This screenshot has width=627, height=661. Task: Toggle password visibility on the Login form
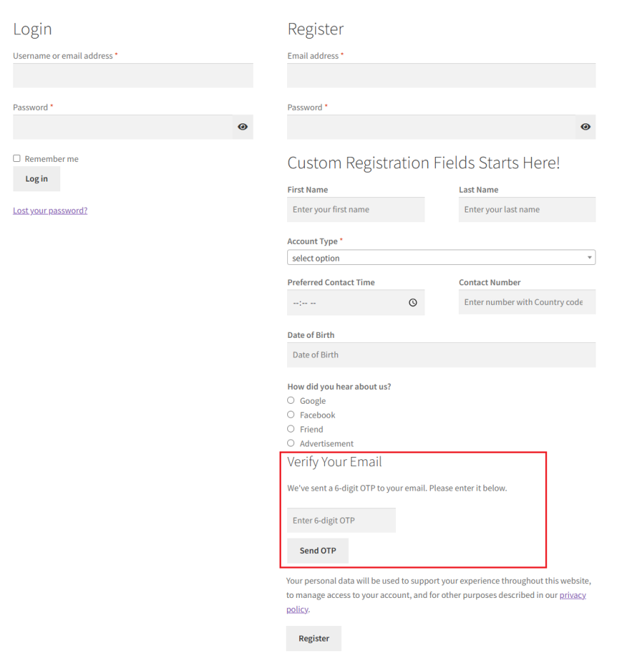[242, 127]
